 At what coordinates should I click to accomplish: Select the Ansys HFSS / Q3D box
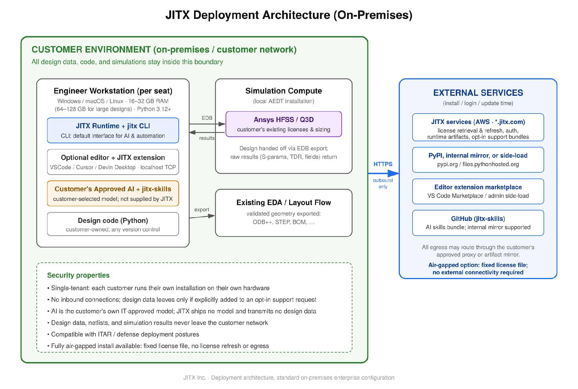pos(284,124)
